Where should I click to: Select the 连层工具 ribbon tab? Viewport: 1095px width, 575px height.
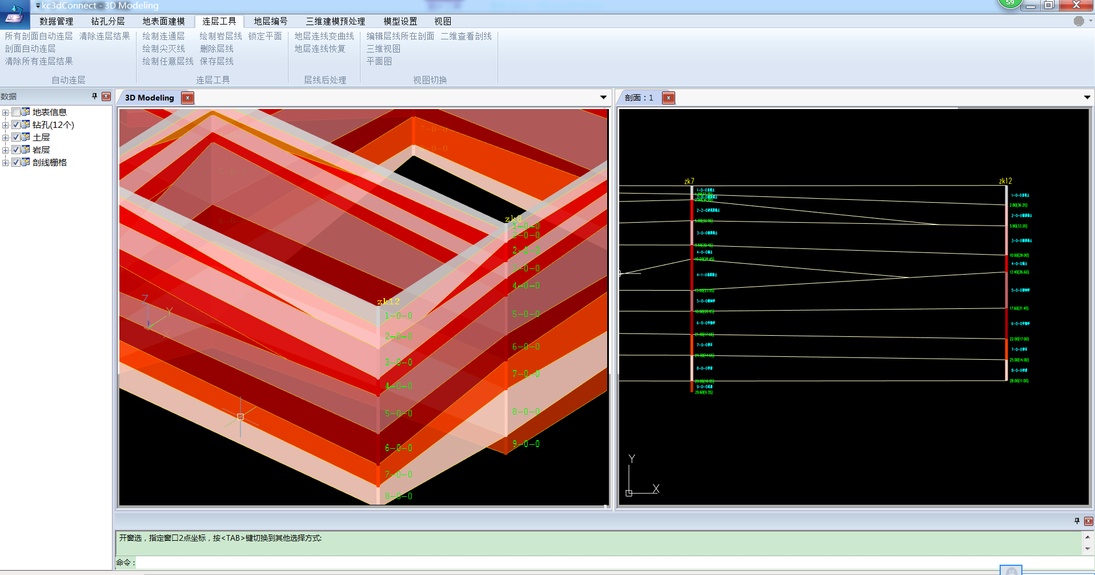(219, 21)
